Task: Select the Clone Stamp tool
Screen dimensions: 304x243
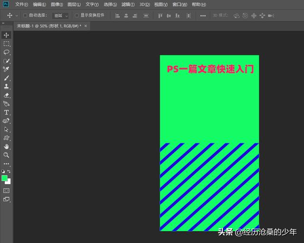Action: pos(6,86)
